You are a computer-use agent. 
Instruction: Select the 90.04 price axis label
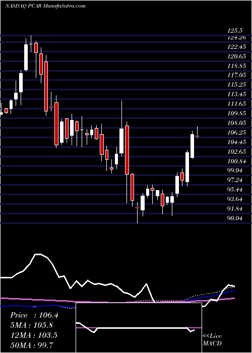point(235,218)
